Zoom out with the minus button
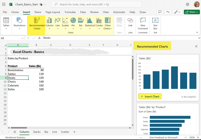The width and height of the screenshot is (201, 140). [186, 137]
